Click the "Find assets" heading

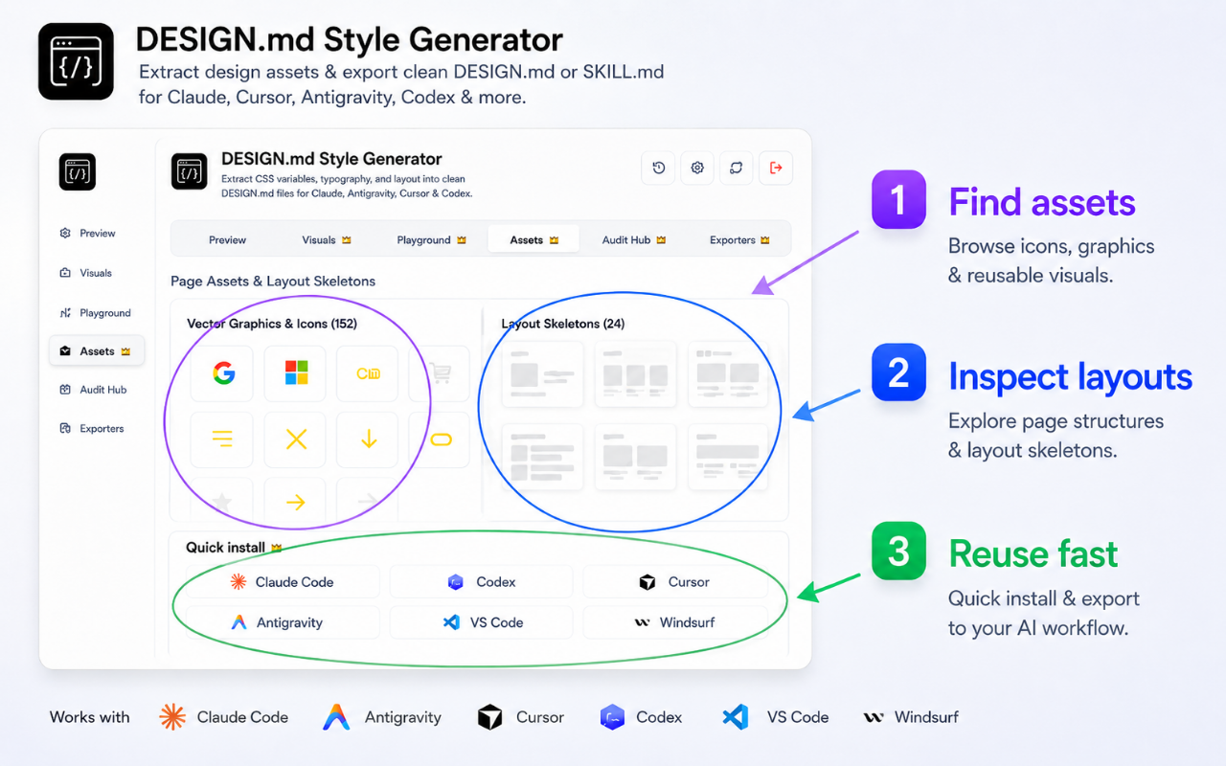1042,203
